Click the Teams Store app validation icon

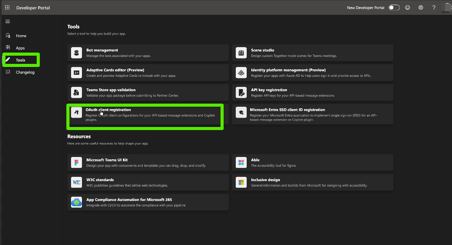tap(77, 92)
